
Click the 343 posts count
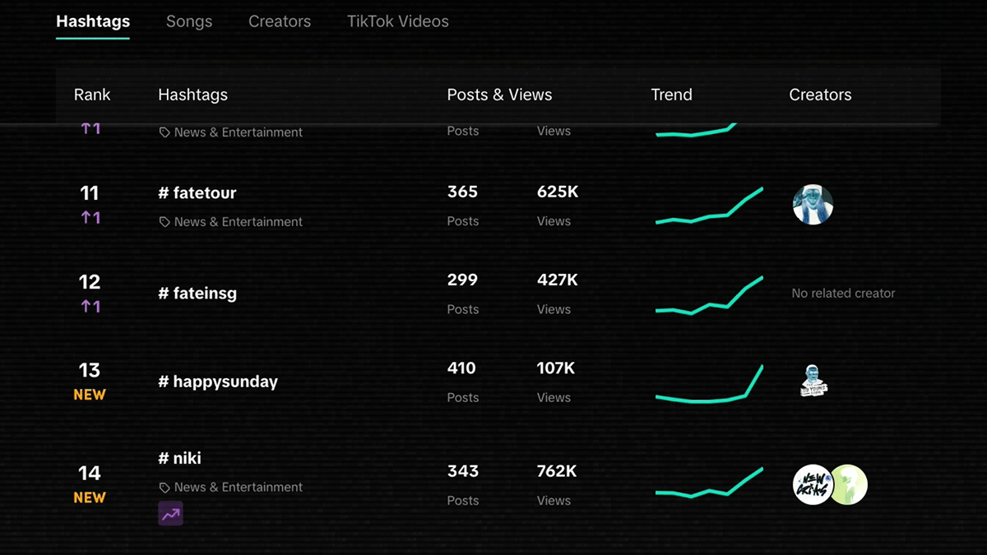463,471
